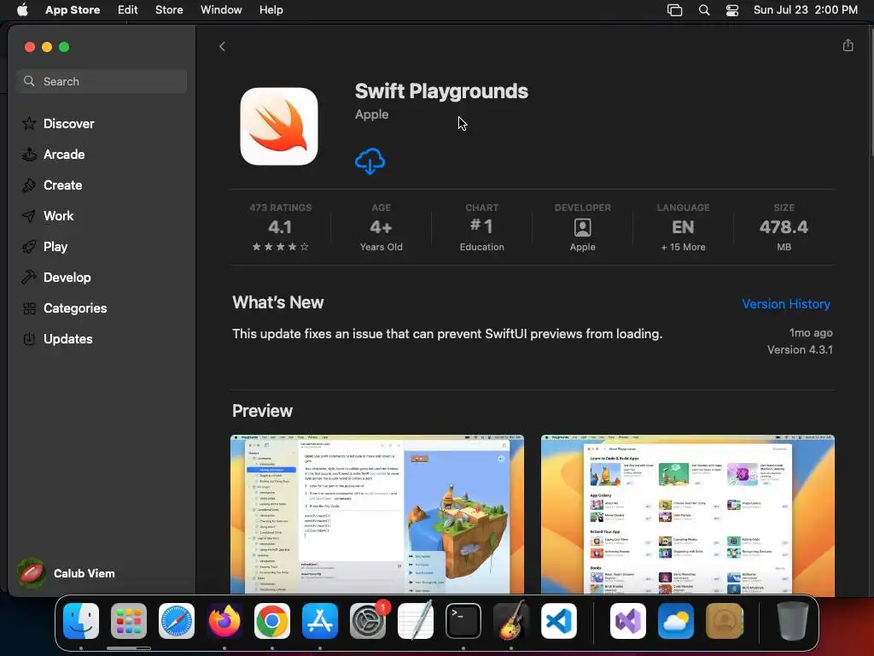Open Finder from the Dock
This screenshot has height=656, width=874.
pyautogui.click(x=81, y=621)
